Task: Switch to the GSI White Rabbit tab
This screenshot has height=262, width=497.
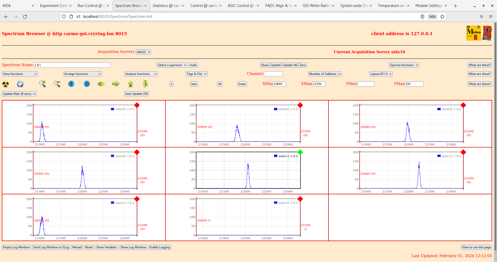Action: pyautogui.click(x=316, y=5)
